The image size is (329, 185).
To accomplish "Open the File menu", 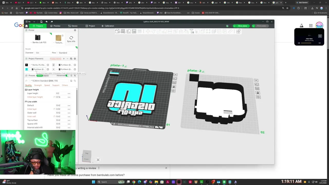I will click(28, 22).
